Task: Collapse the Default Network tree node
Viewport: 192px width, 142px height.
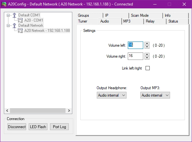Action: 8,25
